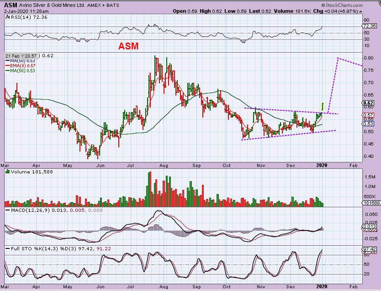
Task: Click the 500K volume axis label
Action: [x=370, y=197]
